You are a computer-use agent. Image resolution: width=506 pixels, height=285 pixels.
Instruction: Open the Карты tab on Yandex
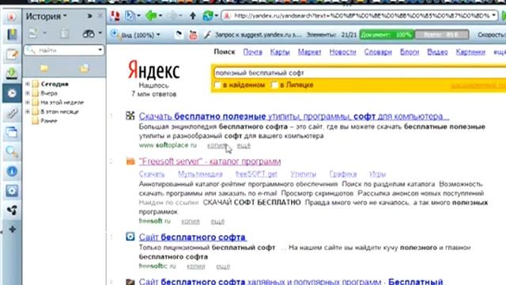(x=280, y=52)
